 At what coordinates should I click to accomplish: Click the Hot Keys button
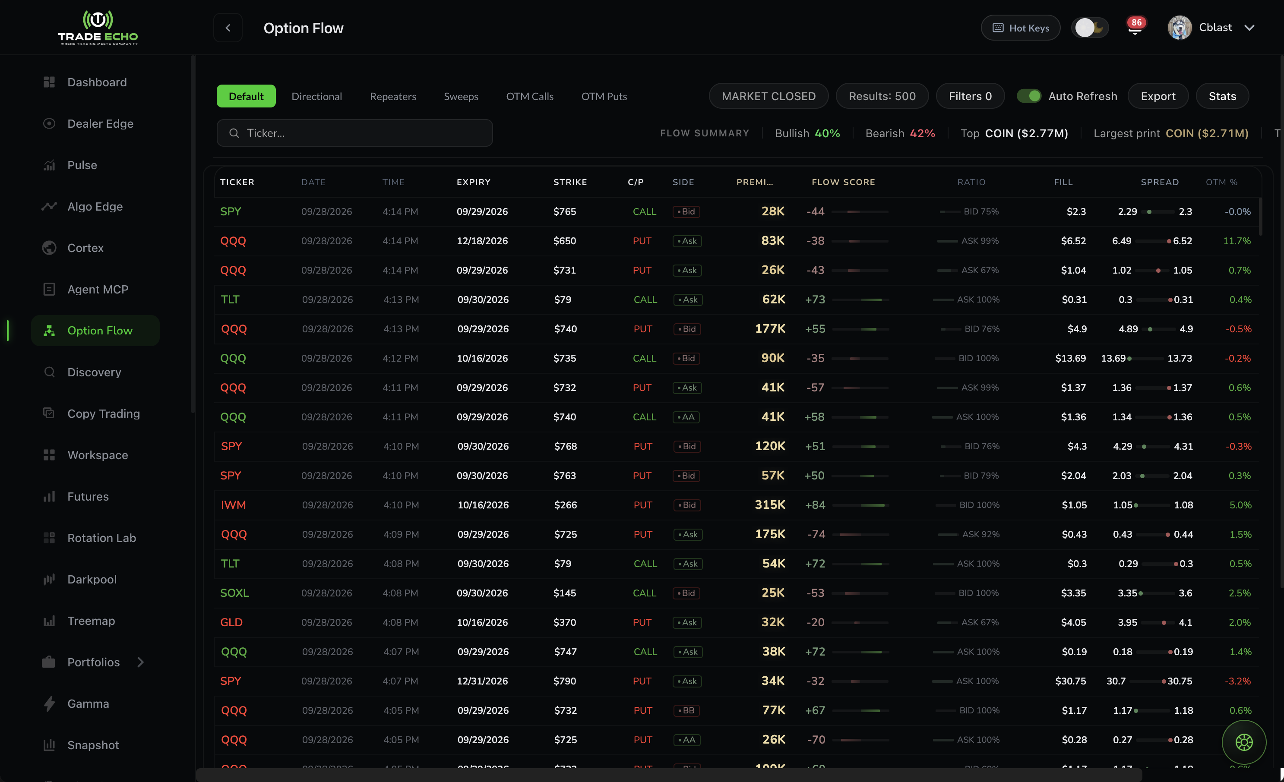coord(1020,28)
